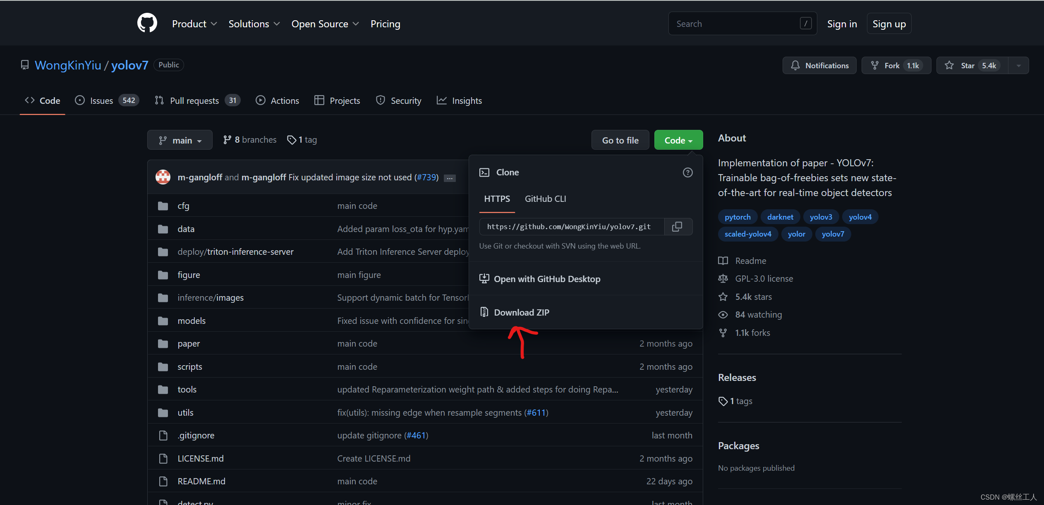Image resolution: width=1044 pixels, height=505 pixels.
Task: Copy the HTTPS clone URL
Action: pos(677,227)
